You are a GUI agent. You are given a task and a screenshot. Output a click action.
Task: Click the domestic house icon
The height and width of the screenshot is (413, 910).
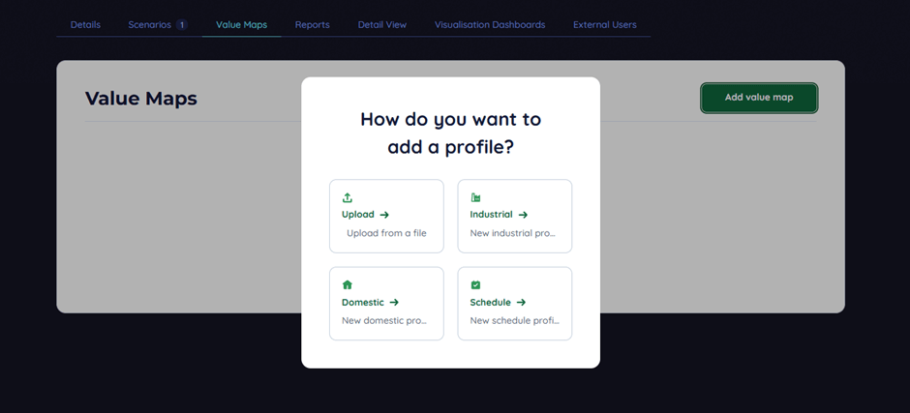pos(348,285)
